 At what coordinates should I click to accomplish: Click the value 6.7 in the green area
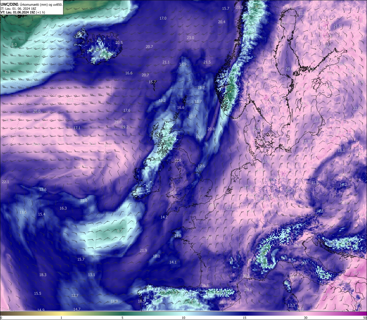(x=120, y=231)
